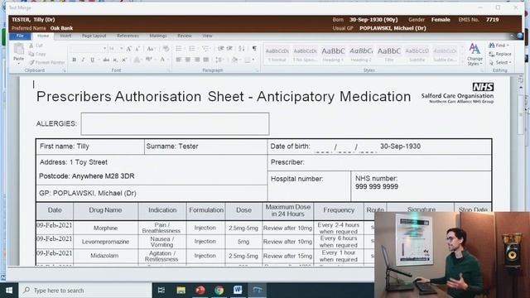
Task: Click the Bullets list icon
Action: point(179,49)
